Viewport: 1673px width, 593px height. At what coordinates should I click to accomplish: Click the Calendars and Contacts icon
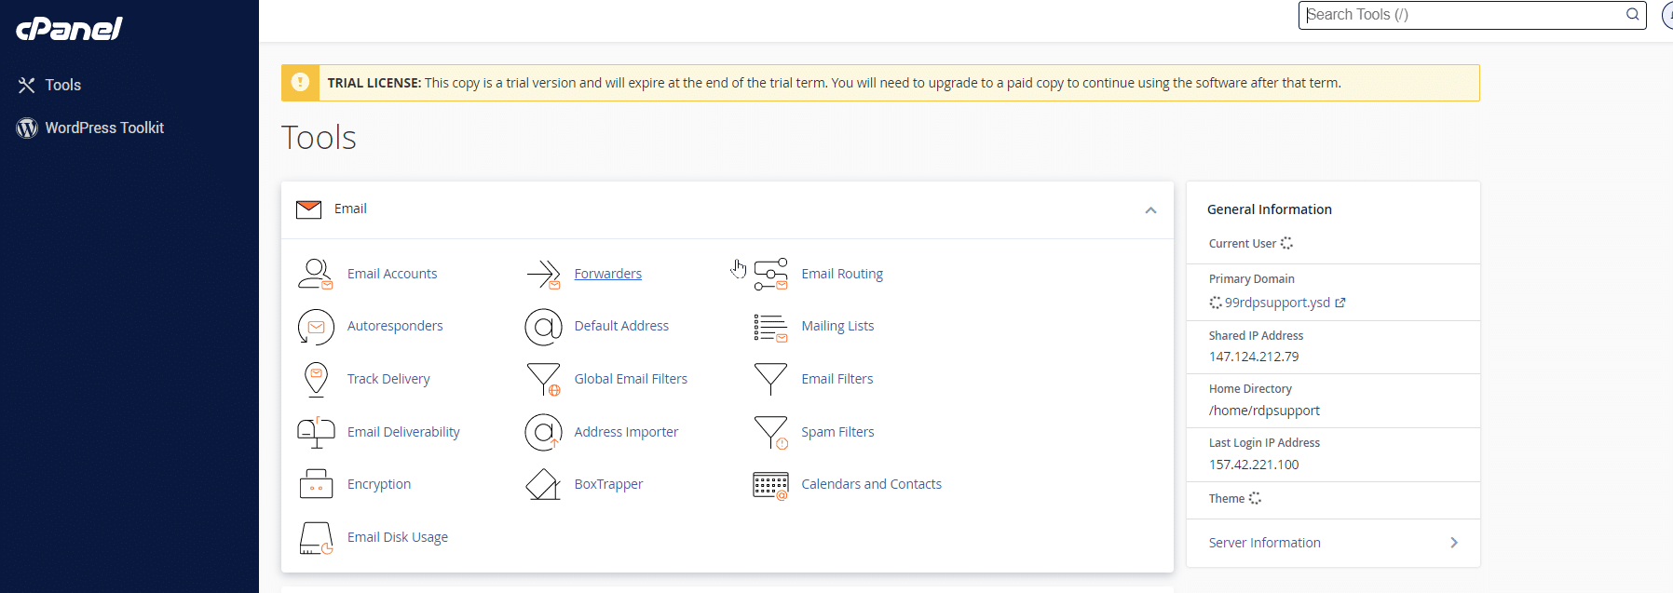[770, 484]
